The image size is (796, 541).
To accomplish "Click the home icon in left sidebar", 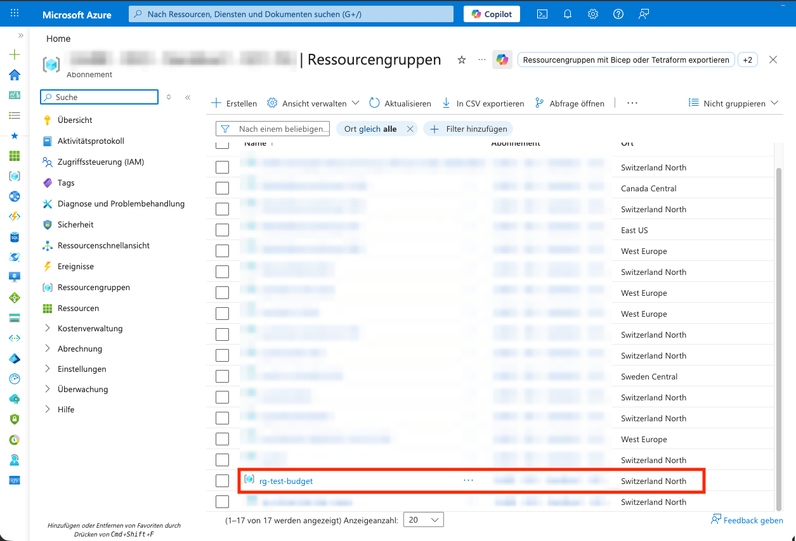I will point(15,75).
